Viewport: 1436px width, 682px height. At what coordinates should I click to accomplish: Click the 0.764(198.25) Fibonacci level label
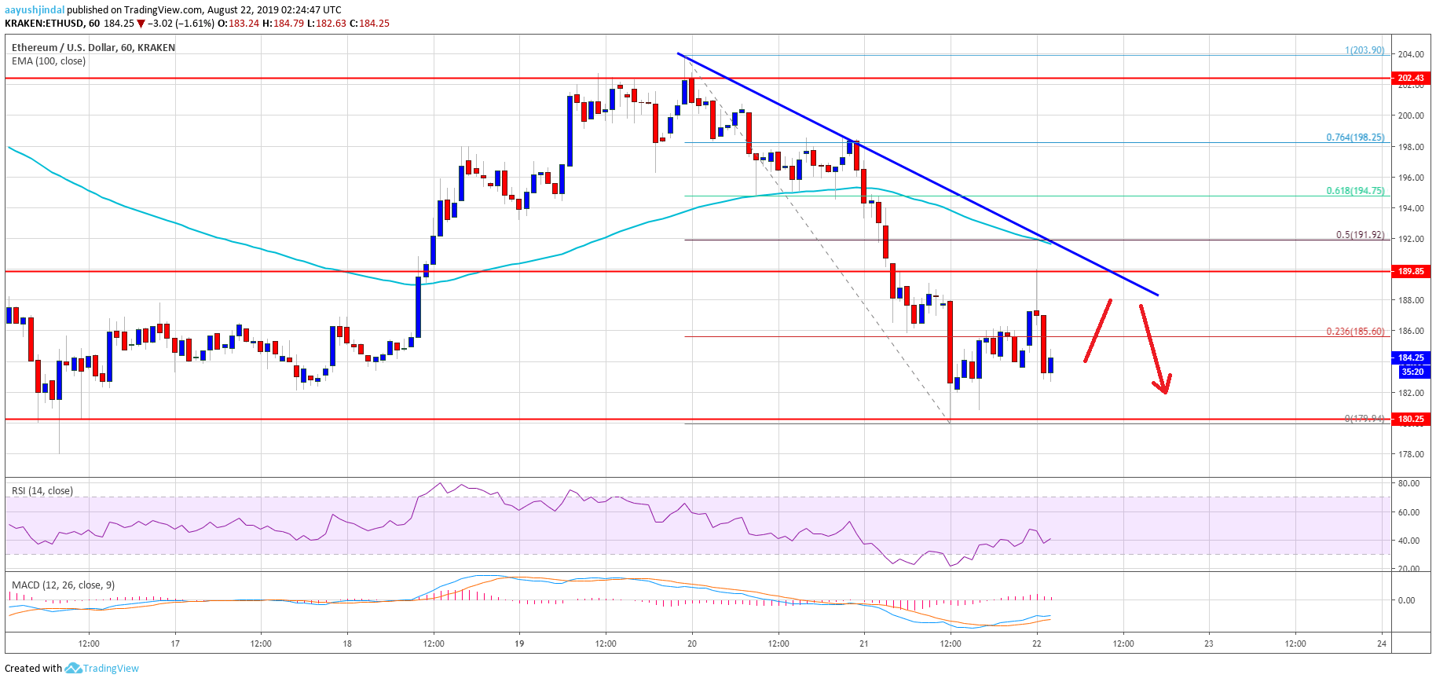(x=1355, y=137)
